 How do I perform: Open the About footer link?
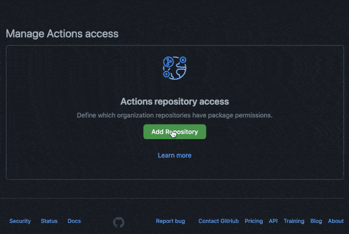336,221
